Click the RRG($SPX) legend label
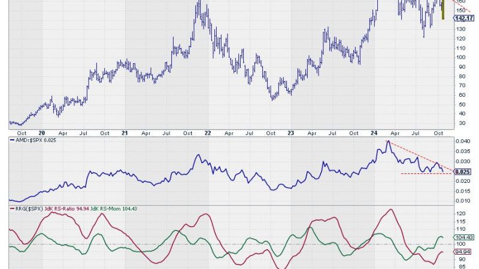Image resolution: width=479 pixels, height=269 pixels. pos(29,209)
